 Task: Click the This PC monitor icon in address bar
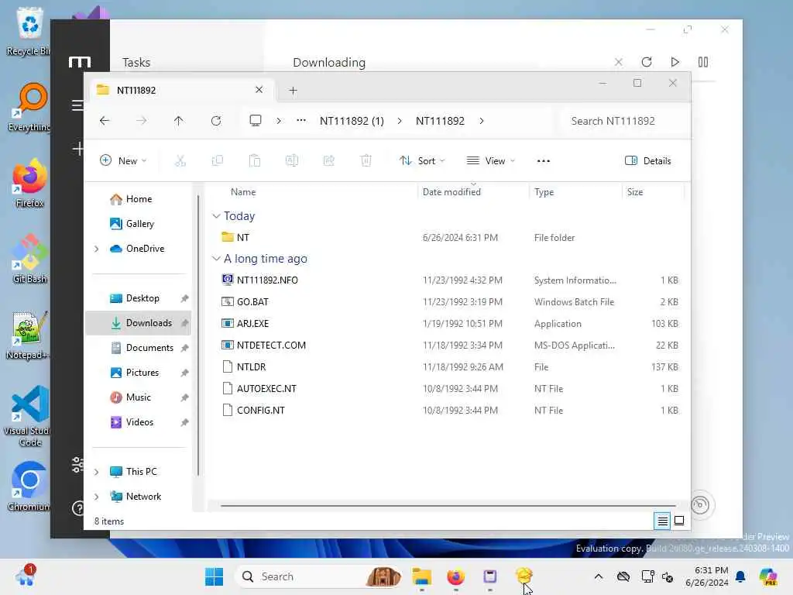pyautogui.click(x=256, y=120)
